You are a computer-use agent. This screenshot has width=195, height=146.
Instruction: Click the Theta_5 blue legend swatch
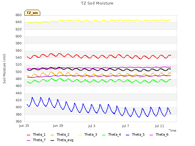click(127, 135)
